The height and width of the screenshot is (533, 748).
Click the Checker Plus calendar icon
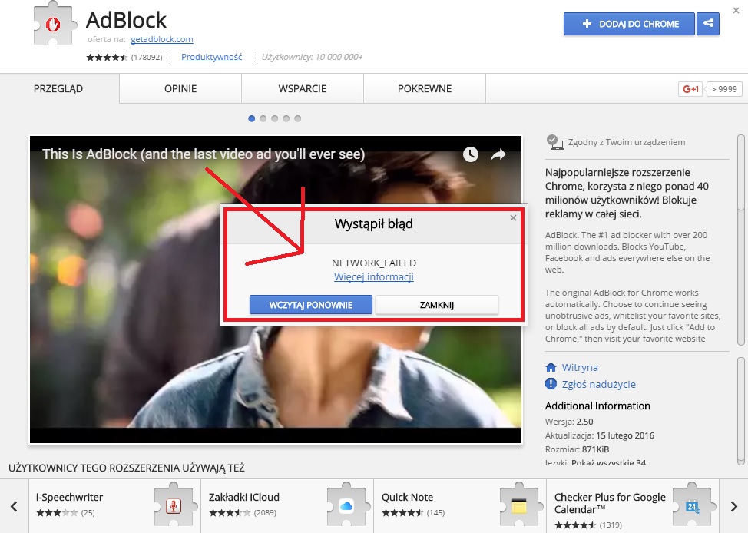pyautogui.click(x=692, y=506)
